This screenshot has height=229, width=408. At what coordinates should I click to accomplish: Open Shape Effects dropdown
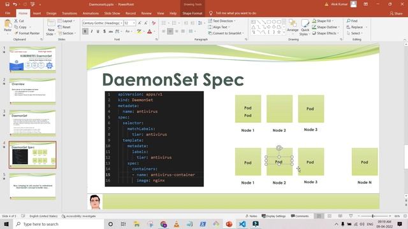(x=326, y=33)
